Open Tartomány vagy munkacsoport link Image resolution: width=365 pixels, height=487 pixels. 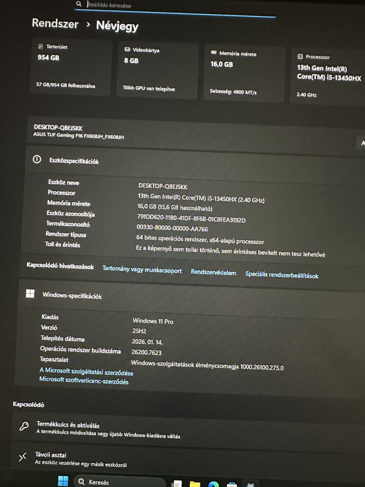[x=142, y=269]
